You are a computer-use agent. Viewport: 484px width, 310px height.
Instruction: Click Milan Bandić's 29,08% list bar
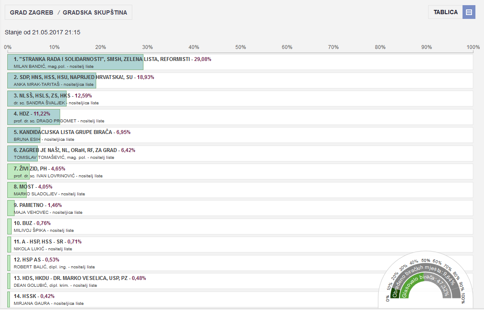pyautogui.click(x=75, y=62)
